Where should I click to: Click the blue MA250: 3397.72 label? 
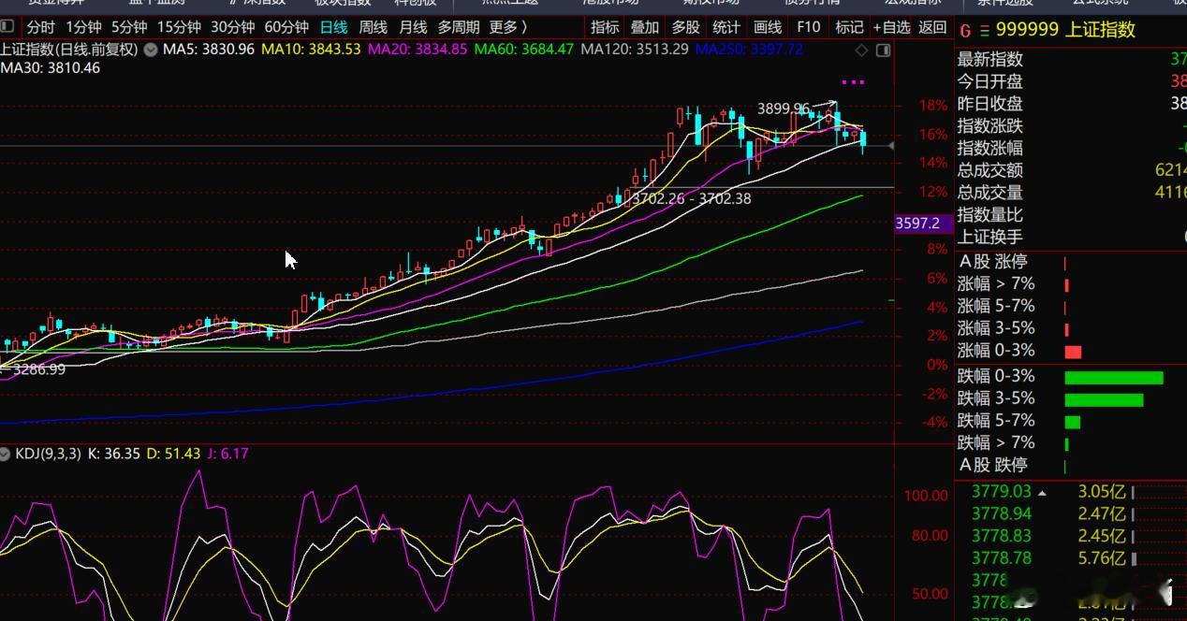(749, 49)
